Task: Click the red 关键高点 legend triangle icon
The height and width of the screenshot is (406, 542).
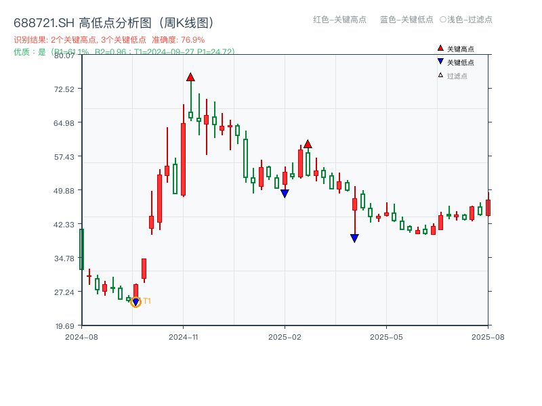Action: [440, 48]
